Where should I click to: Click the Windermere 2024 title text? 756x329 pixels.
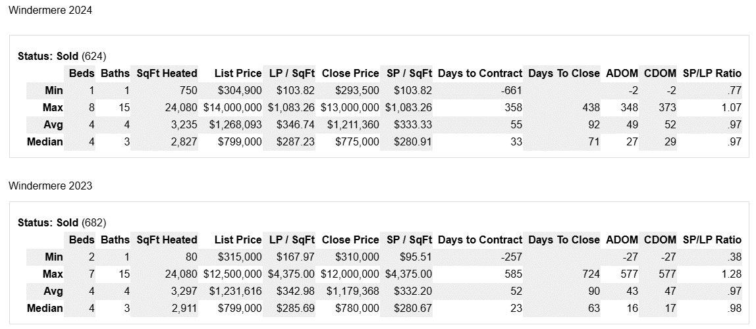[x=50, y=10]
